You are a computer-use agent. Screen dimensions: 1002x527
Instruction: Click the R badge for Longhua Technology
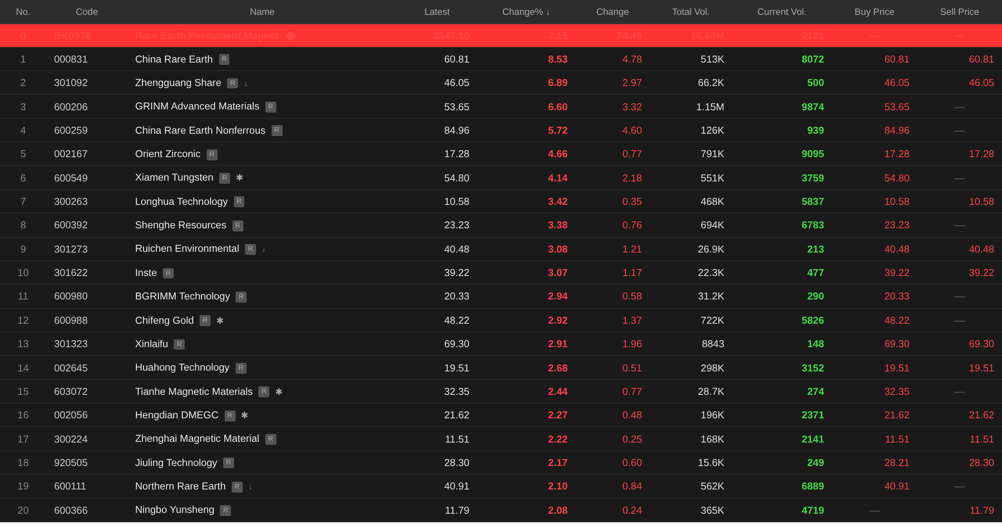click(239, 202)
